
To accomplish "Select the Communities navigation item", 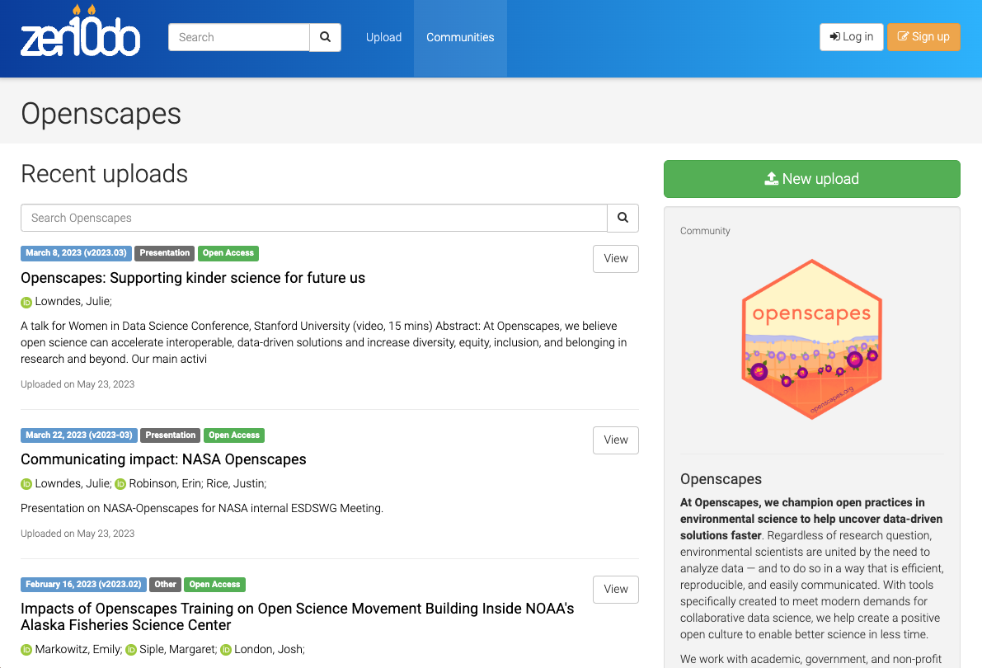I will pyautogui.click(x=460, y=37).
